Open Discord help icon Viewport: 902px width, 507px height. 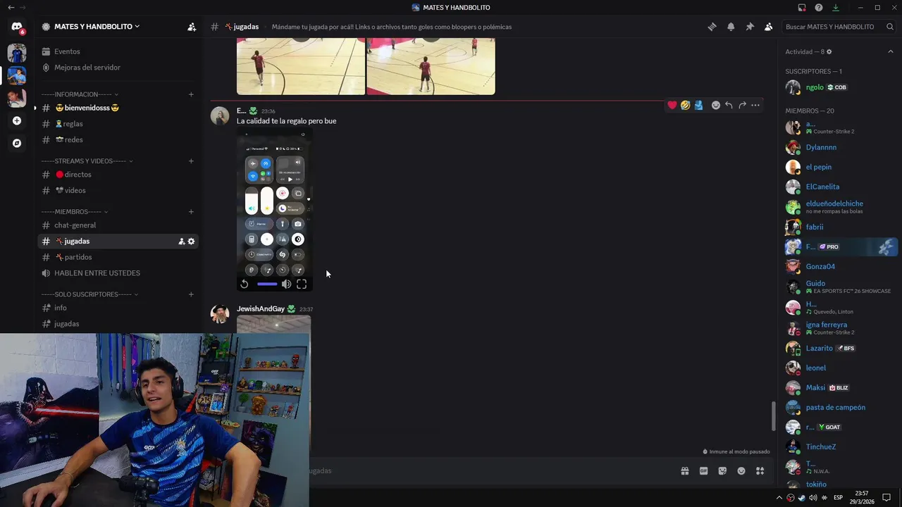point(819,8)
